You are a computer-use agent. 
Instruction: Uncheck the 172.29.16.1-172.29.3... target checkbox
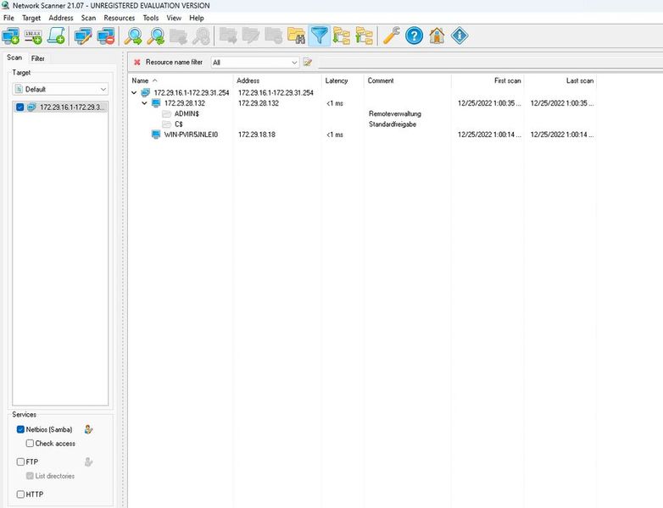tap(19, 108)
